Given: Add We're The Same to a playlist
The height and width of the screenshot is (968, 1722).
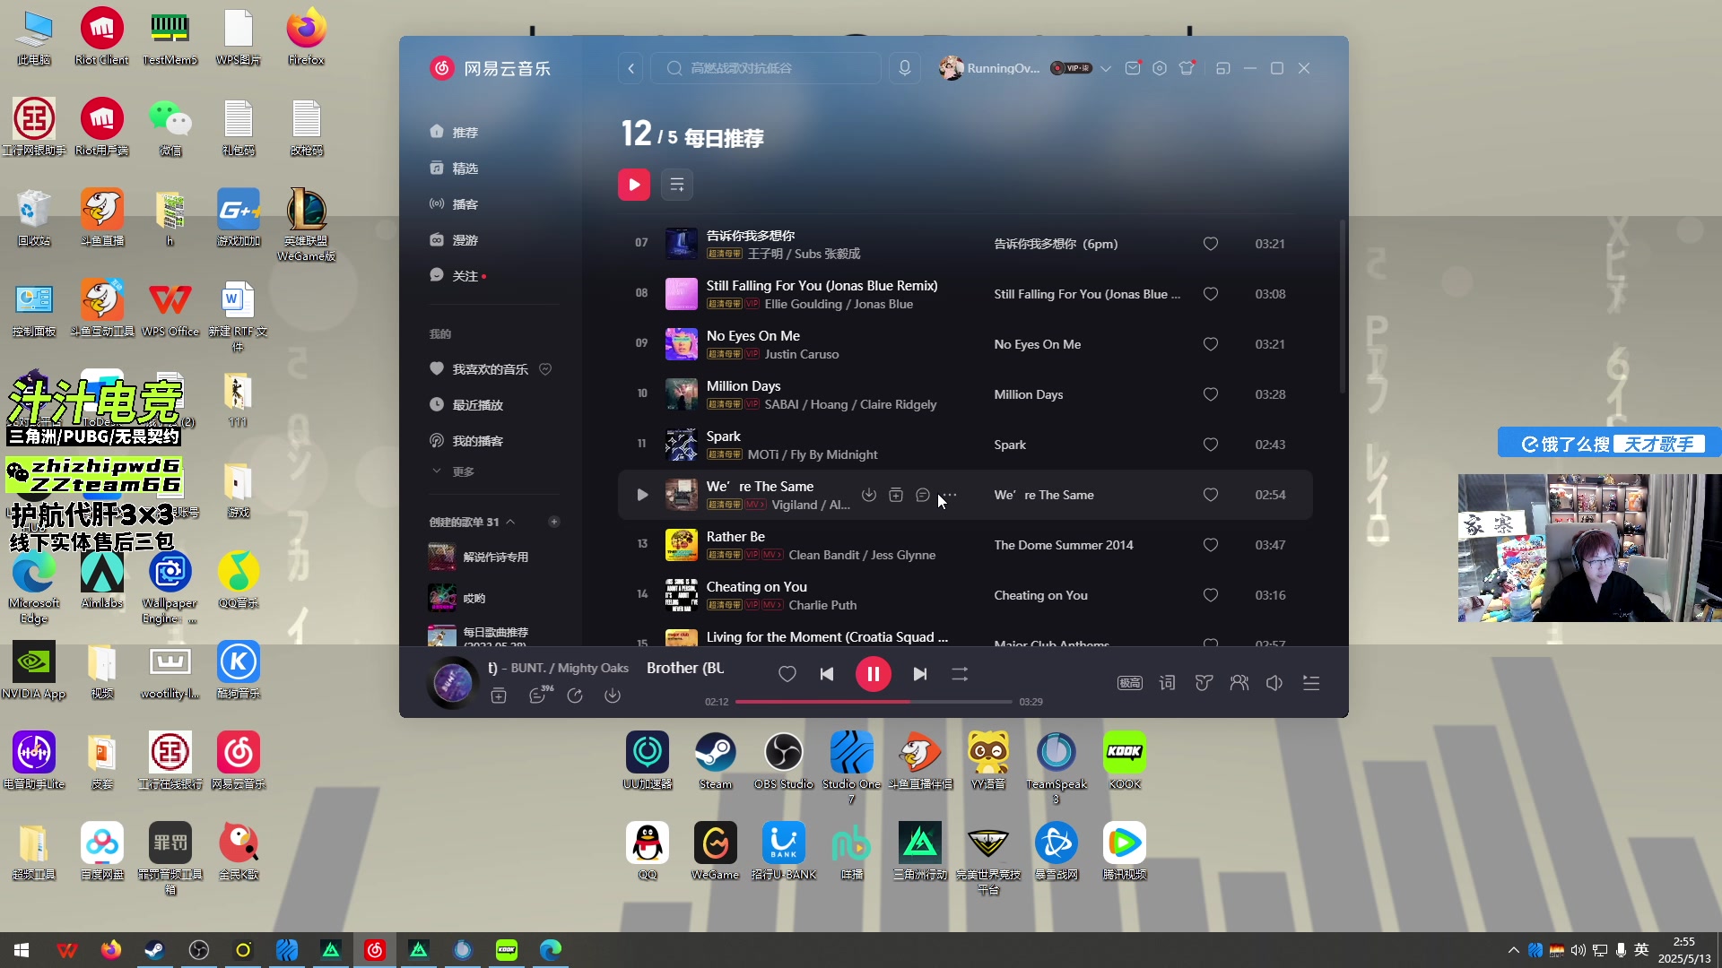Looking at the screenshot, I should [896, 495].
